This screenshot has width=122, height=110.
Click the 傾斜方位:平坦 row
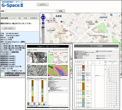(6, 39)
